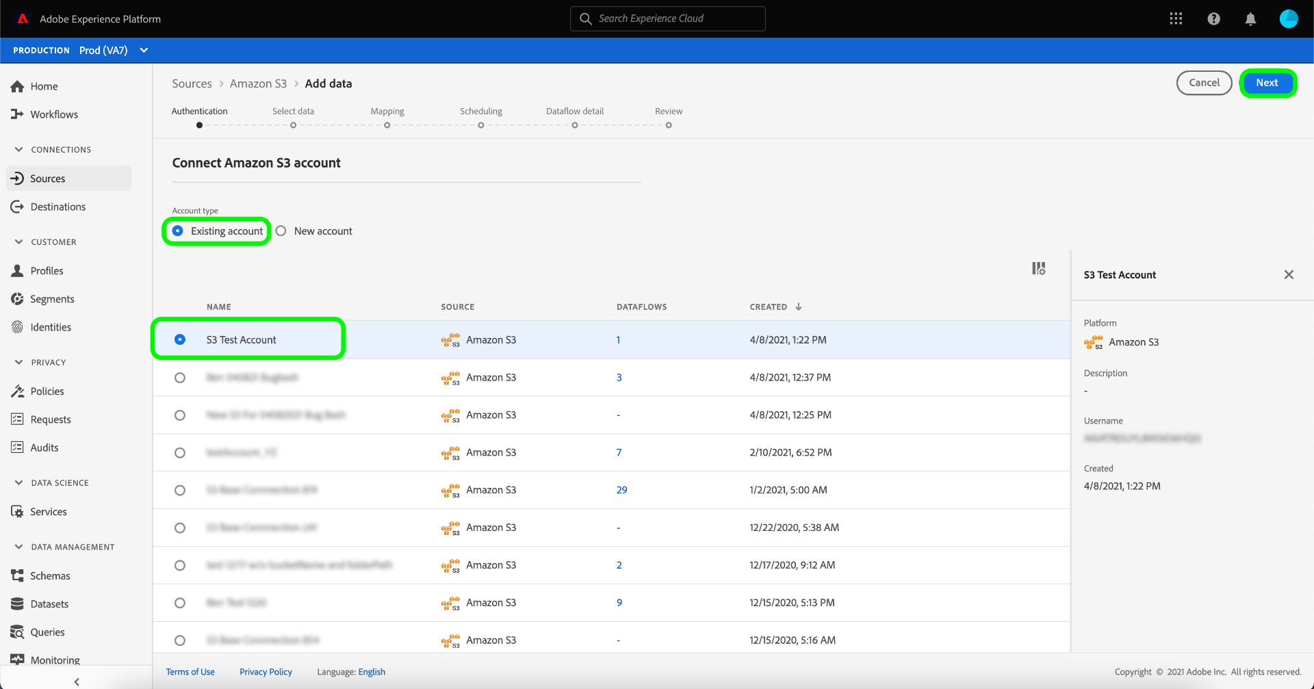Click the Adobe logo icon

click(x=23, y=18)
